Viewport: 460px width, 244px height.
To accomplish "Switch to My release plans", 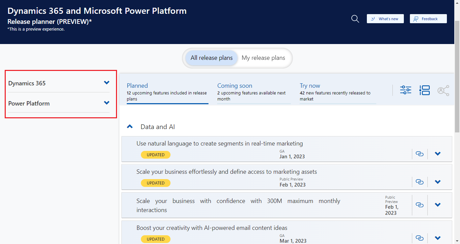I will tap(264, 58).
